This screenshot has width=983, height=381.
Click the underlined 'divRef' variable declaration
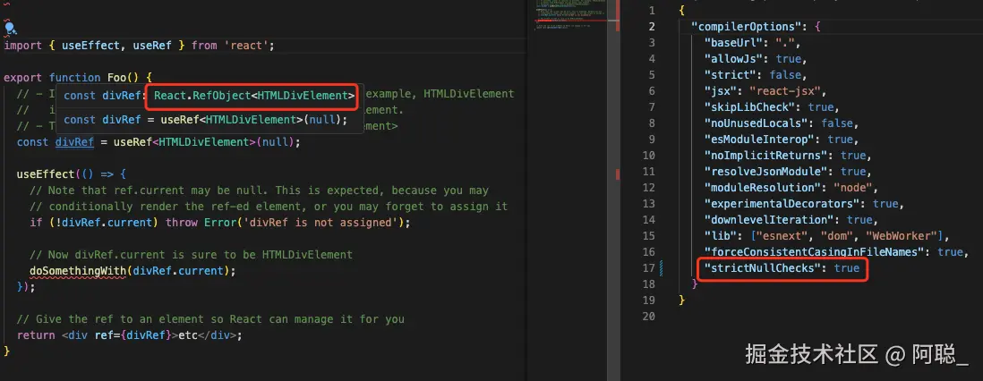74,142
